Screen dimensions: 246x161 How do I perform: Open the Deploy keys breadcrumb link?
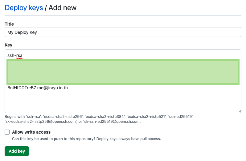24,8
